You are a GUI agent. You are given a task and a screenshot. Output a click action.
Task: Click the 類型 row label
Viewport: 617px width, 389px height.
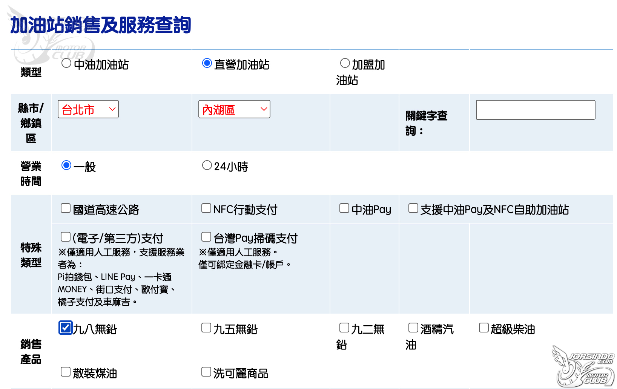click(31, 72)
